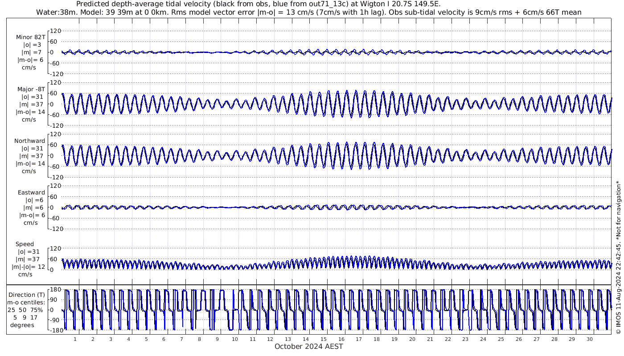This screenshot has height=356, width=624.
Task: Click the vertical IMOS copyright notice
Action: (x=618, y=257)
